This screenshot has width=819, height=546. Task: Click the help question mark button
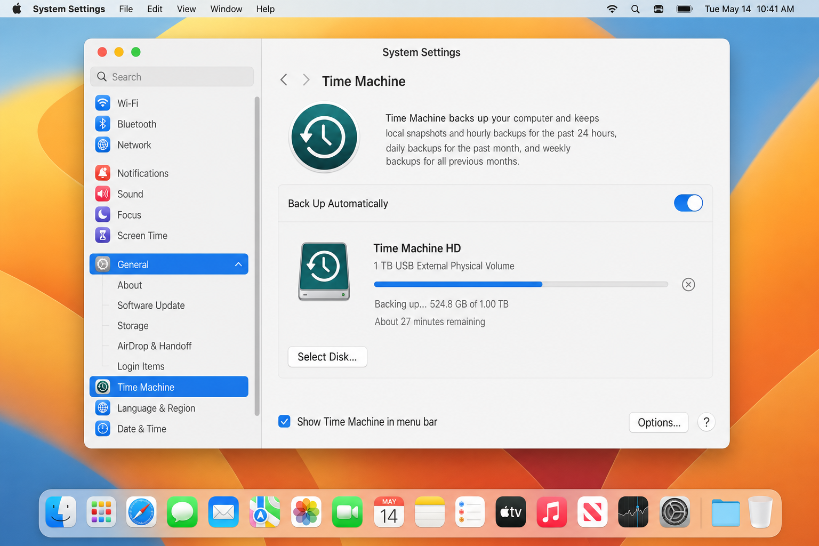point(706,422)
